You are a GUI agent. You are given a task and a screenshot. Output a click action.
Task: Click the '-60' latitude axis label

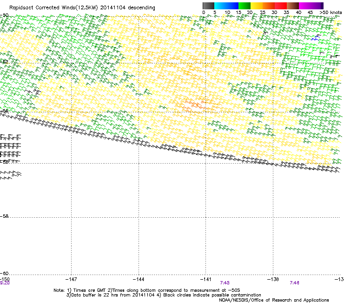click(x=4, y=274)
